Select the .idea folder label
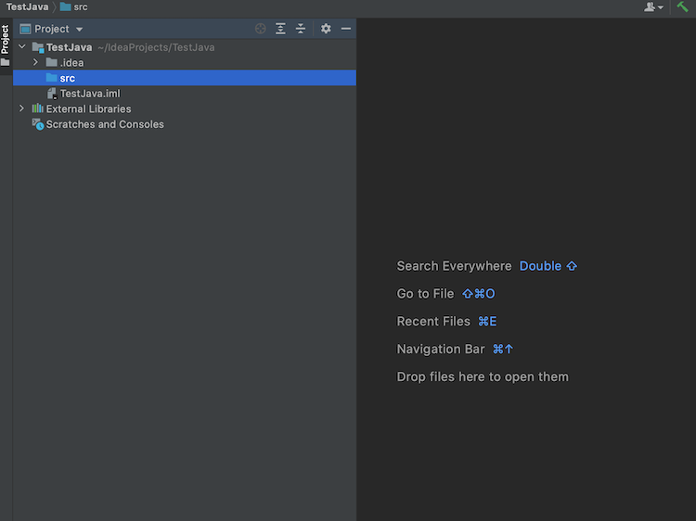Viewport: 696px width, 521px height. pyautogui.click(x=71, y=62)
